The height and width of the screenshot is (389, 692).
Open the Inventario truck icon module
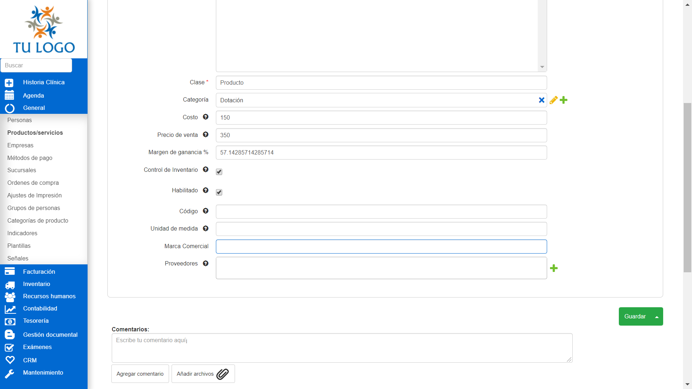[10, 285]
